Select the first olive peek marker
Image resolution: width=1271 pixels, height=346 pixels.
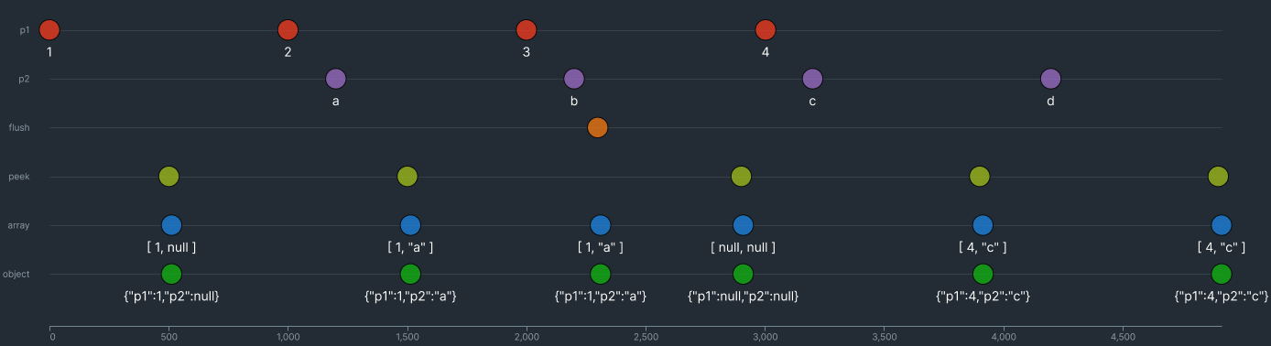pos(168,176)
